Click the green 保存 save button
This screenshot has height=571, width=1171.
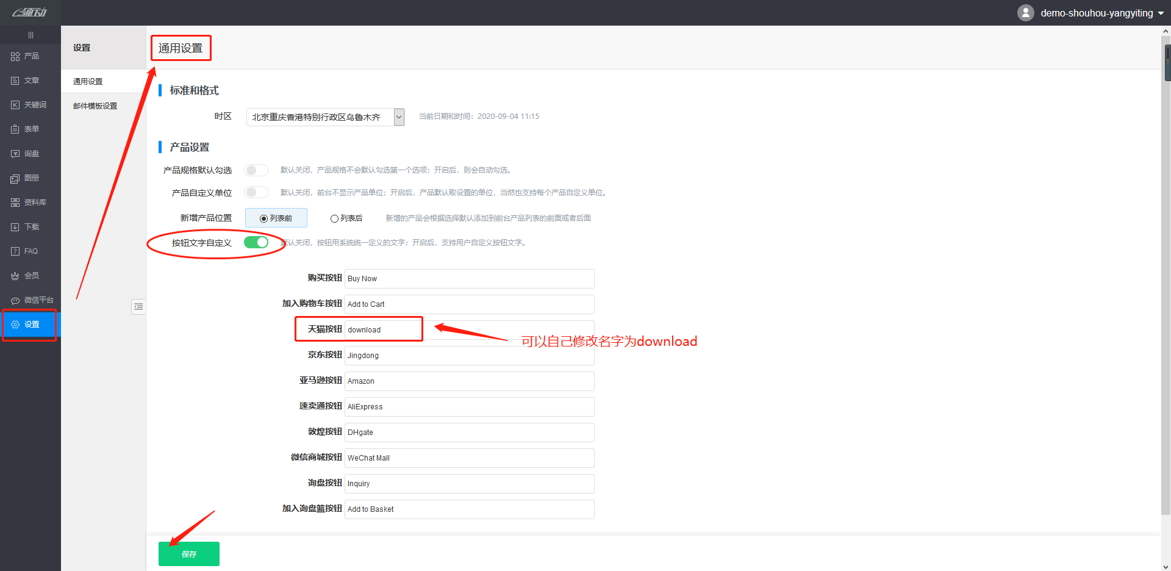pyautogui.click(x=189, y=554)
